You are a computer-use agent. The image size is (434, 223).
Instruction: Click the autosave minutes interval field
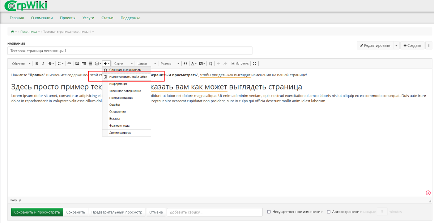pos(383,212)
